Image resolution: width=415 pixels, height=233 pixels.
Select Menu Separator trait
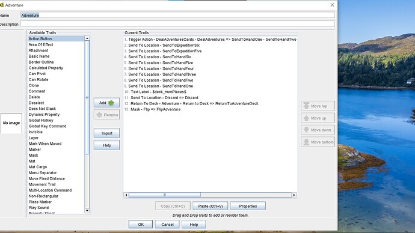click(56, 173)
